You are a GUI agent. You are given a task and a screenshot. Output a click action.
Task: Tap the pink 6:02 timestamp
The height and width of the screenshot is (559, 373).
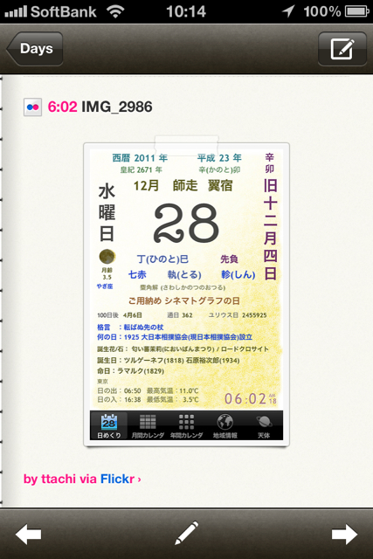(62, 107)
